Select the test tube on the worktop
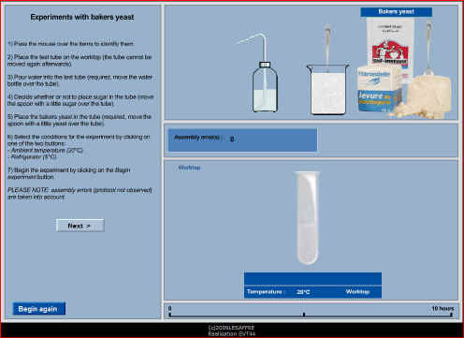 (308, 217)
